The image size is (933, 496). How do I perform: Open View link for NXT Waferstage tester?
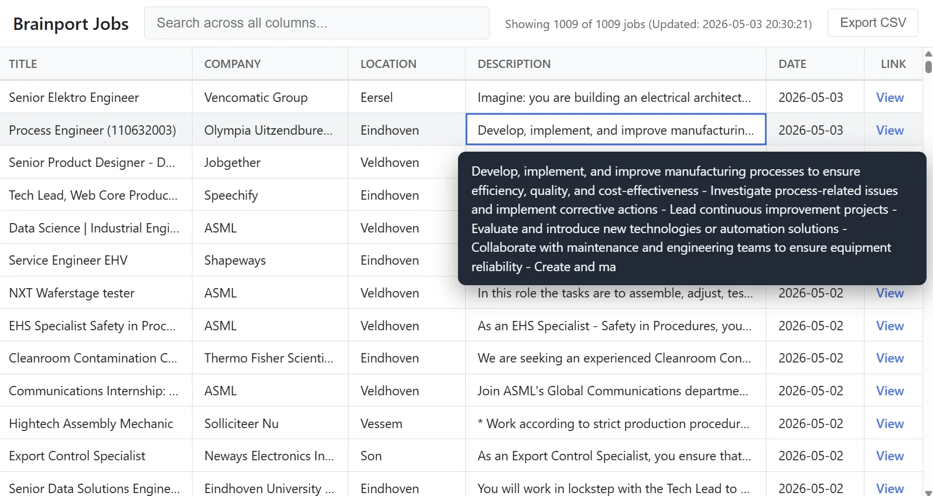(x=890, y=293)
